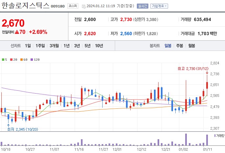225x153 pixels.
Task: Click the 하한가 1,820 text
Action: (x=145, y=33)
